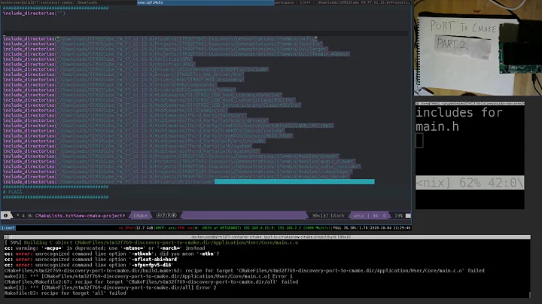Click the minor mode indicator icons in modeline
The width and height of the screenshot is (542, 304).
(x=166, y=215)
